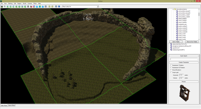Click the white sphere gizmo in the viewport
This screenshot has height=109, width=201.
pyautogui.click(x=88, y=17)
